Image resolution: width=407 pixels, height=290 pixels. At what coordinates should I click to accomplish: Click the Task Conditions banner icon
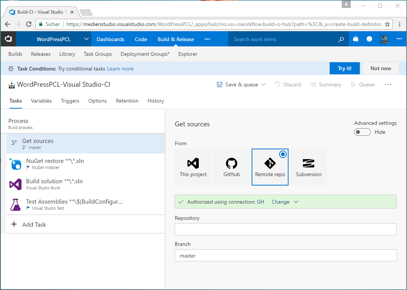tap(11, 69)
